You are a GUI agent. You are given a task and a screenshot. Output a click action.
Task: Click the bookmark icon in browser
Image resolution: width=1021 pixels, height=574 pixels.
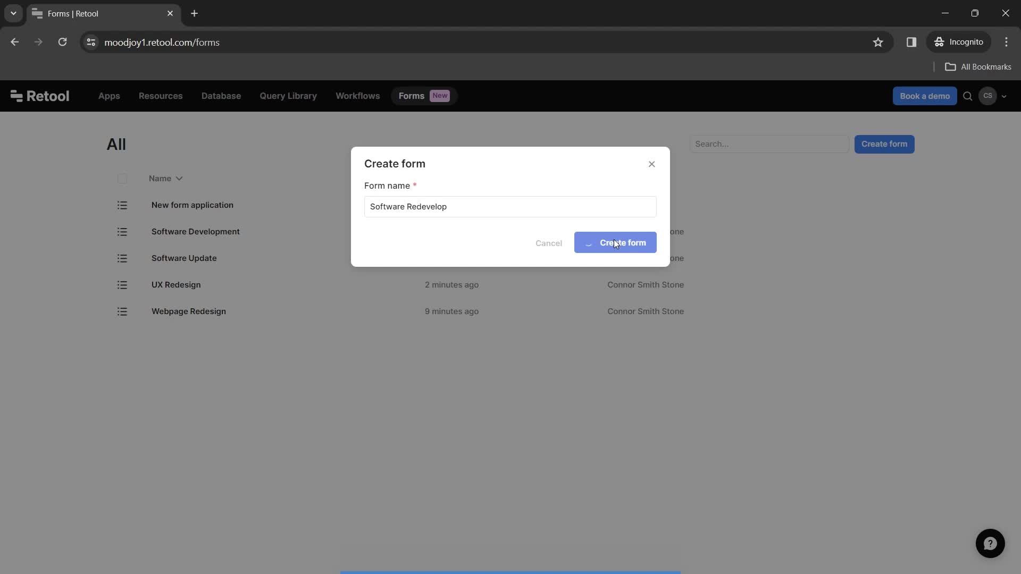click(878, 42)
